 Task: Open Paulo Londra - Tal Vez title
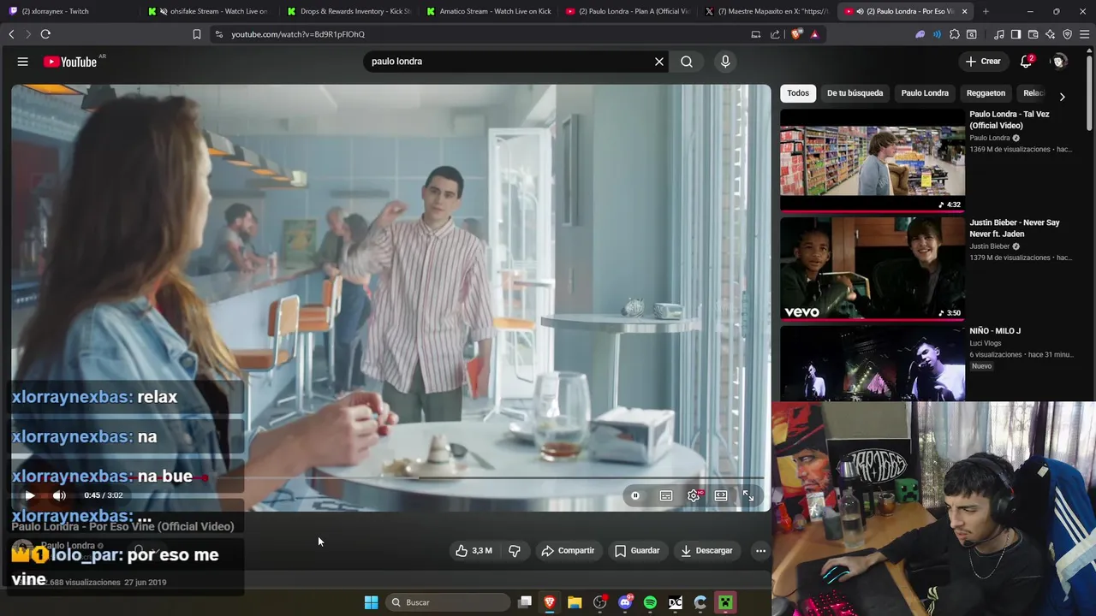coord(1009,120)
